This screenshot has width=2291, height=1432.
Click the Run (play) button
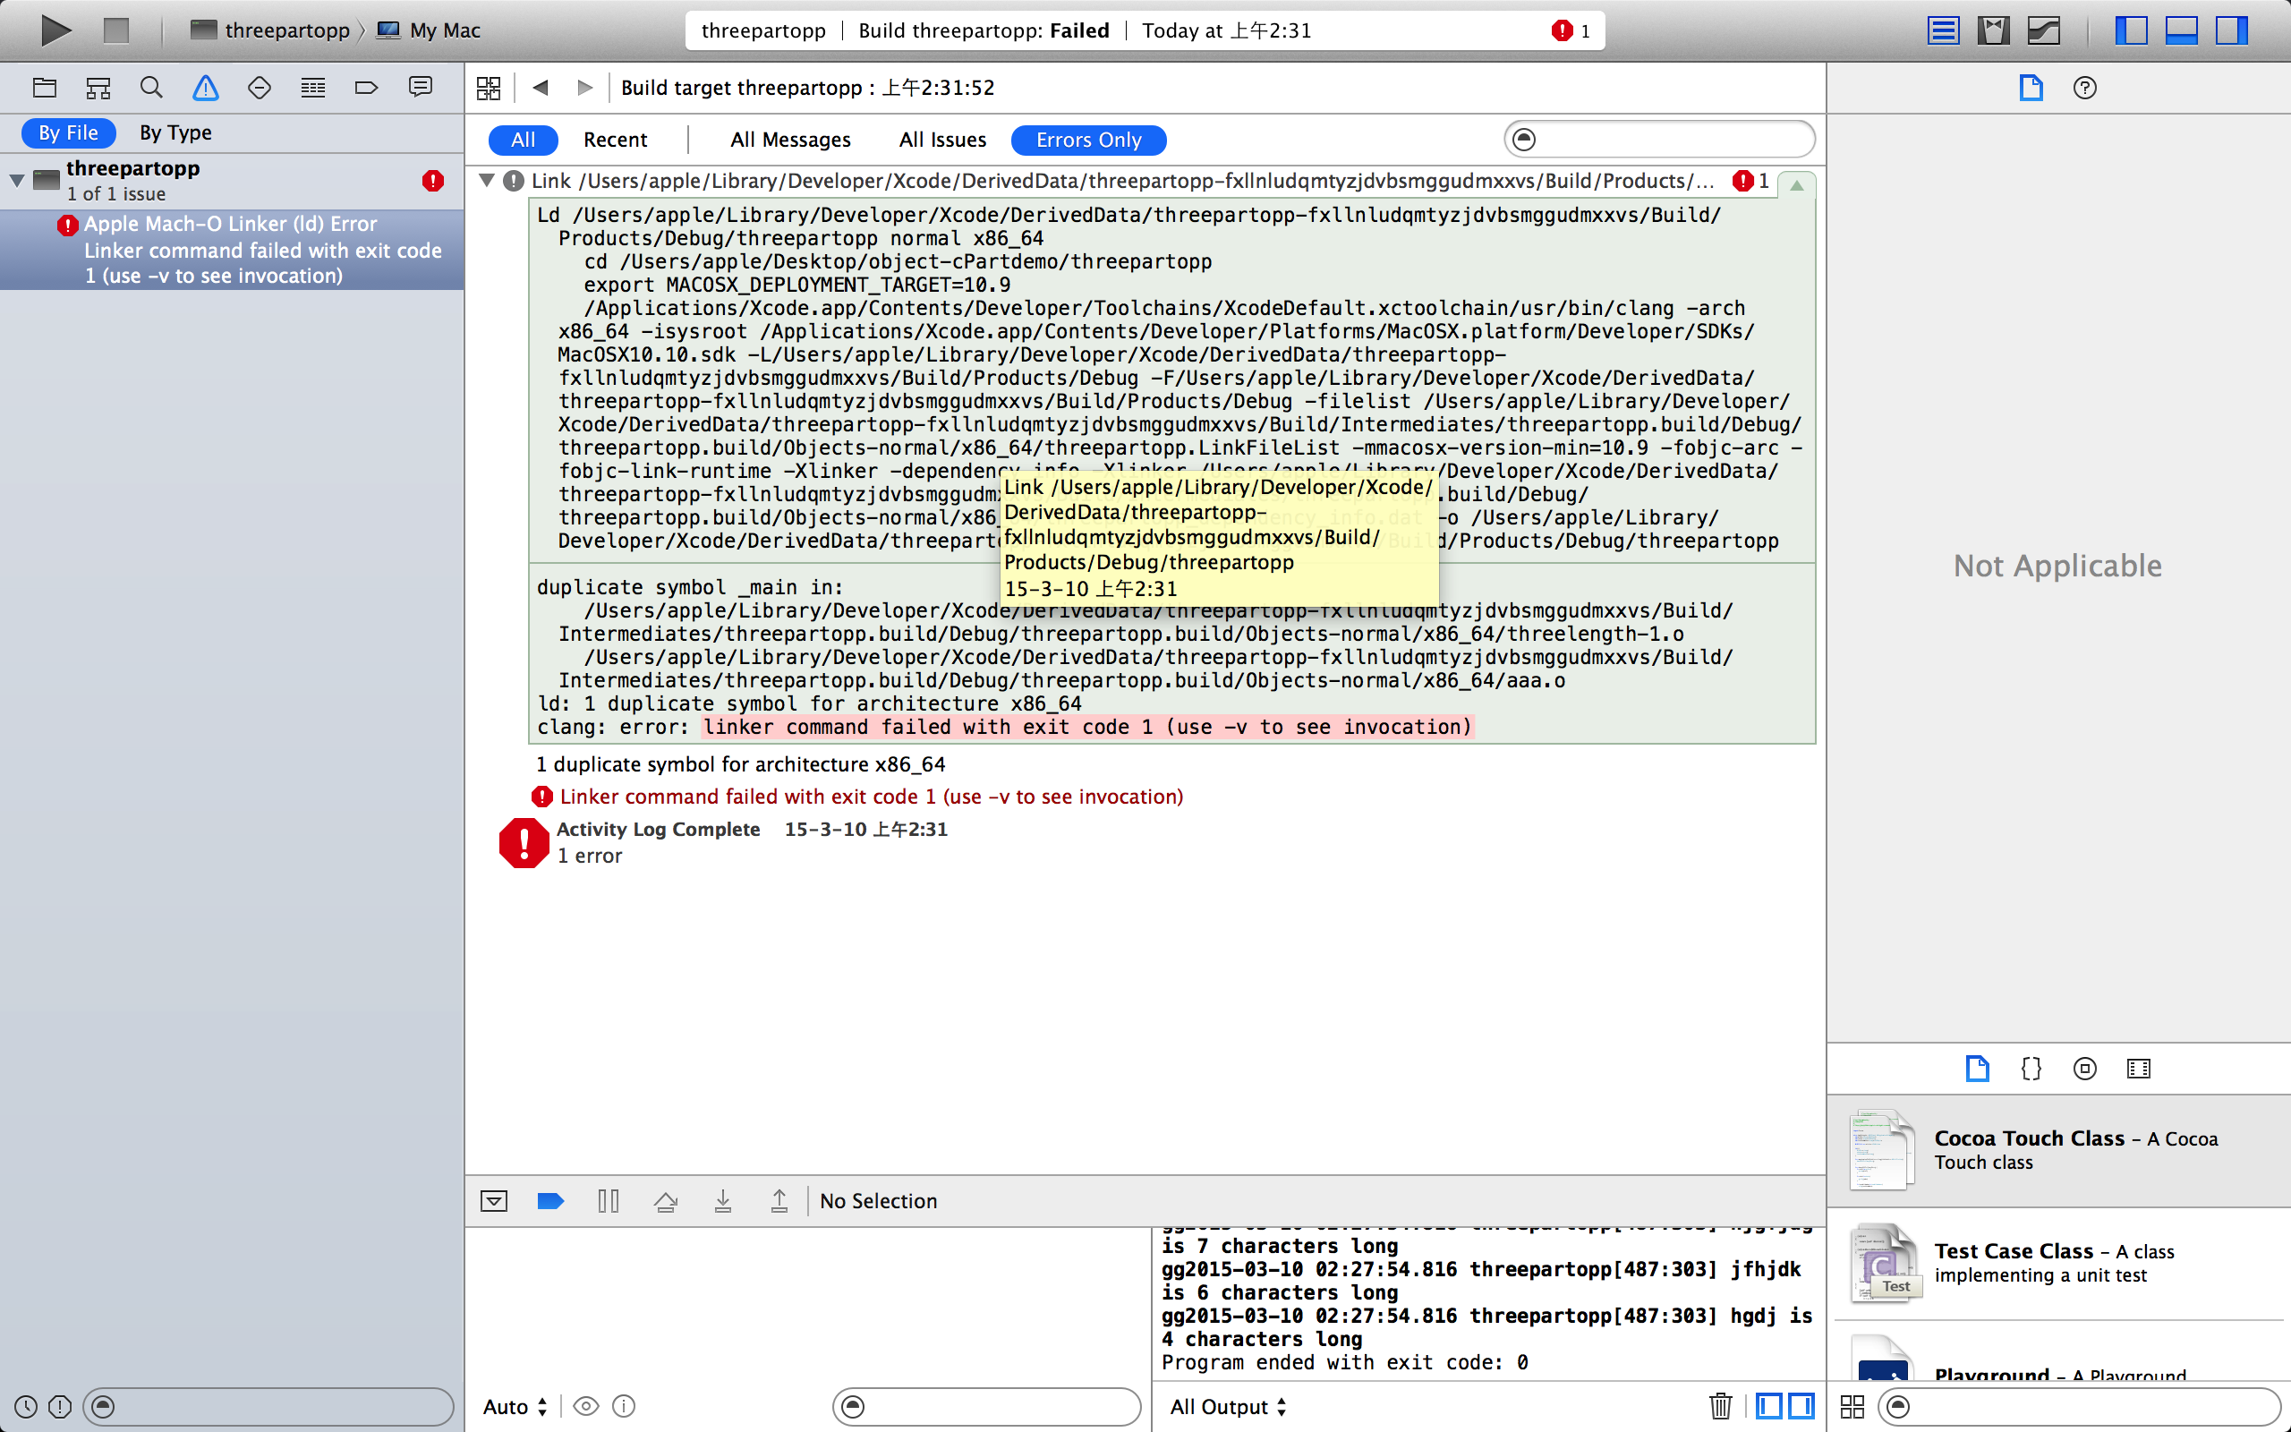point(55,30)
